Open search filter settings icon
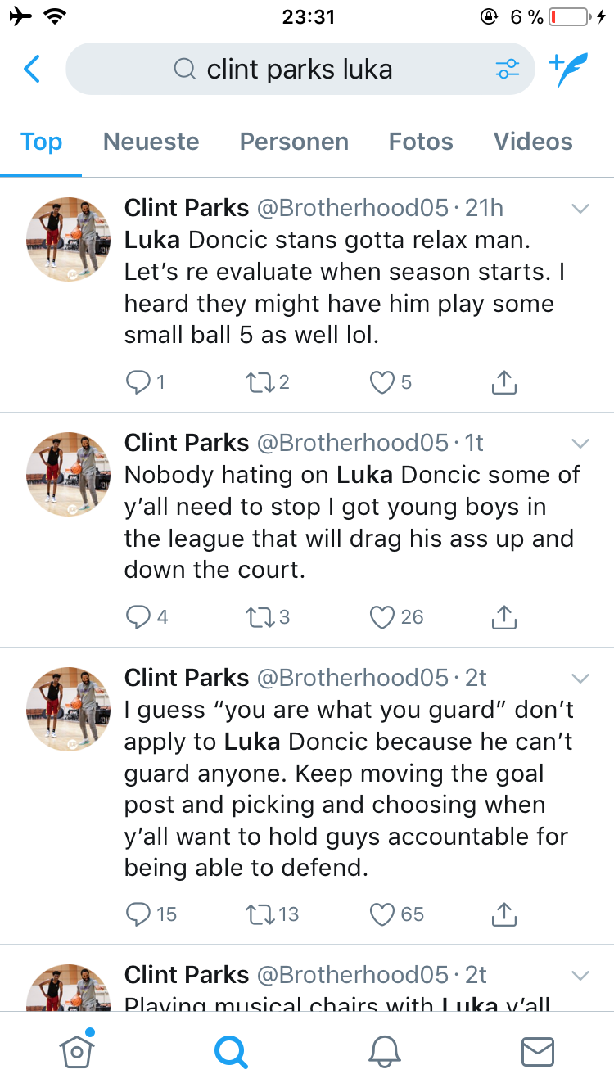The image size is (614, 1092). pyautogui.click(x=508, y=70)
